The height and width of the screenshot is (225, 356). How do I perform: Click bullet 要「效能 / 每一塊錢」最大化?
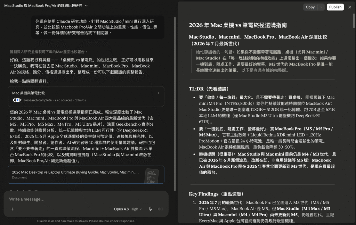pyautogui.click(x=267, y=110)
